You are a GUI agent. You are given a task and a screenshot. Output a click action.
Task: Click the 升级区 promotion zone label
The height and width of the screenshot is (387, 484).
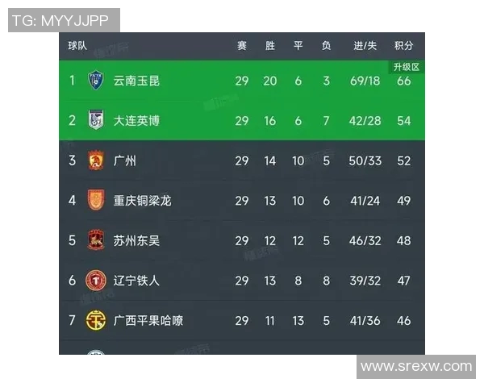click(x=407, y=66)
